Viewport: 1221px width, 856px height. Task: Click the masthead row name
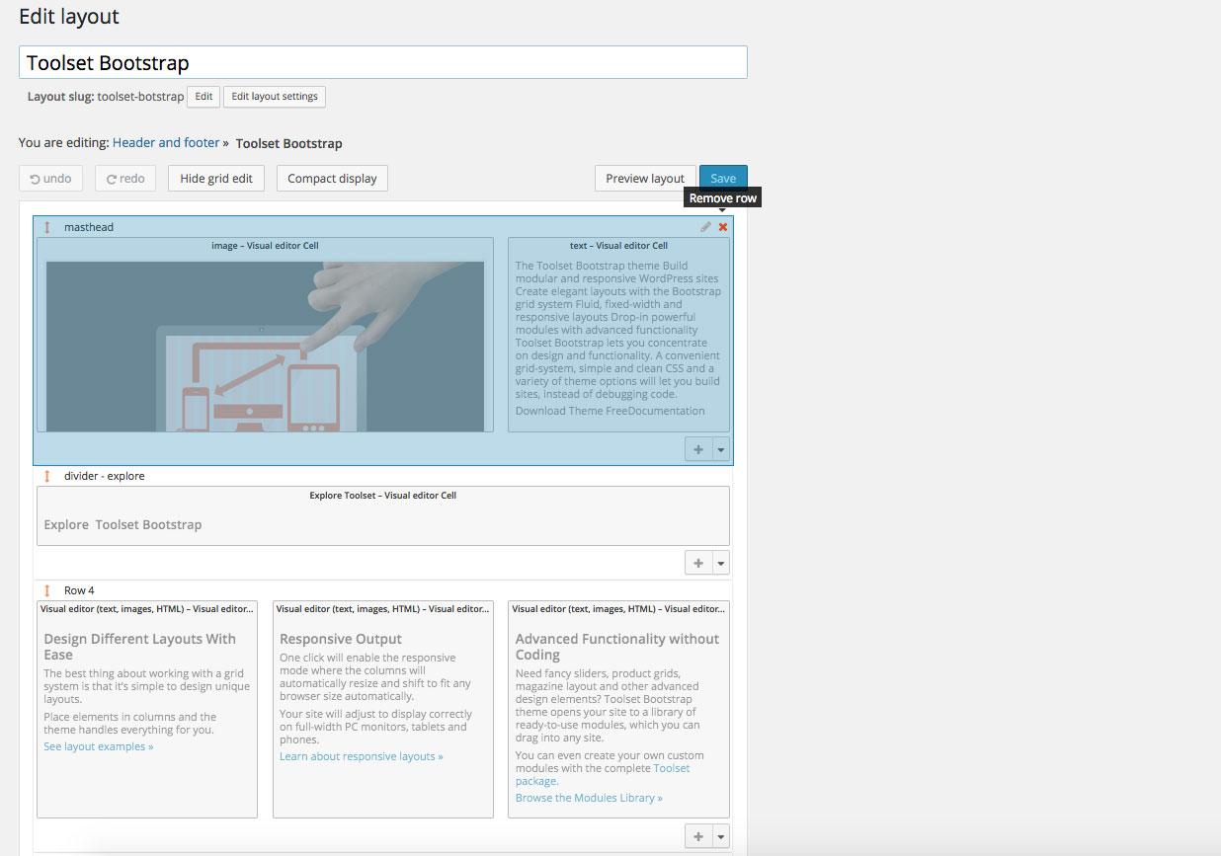tap(89, 227)
